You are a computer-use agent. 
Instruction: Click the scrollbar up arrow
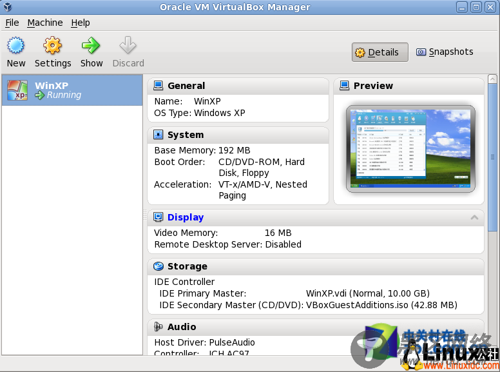[x=492, y=79]
